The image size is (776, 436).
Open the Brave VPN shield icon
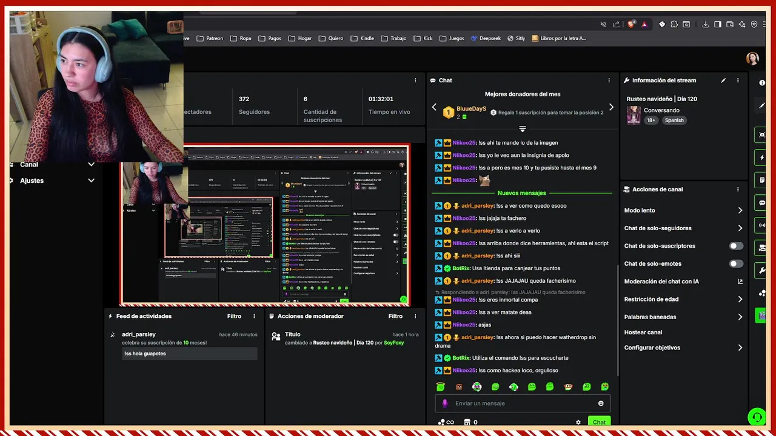coord(754,24)
